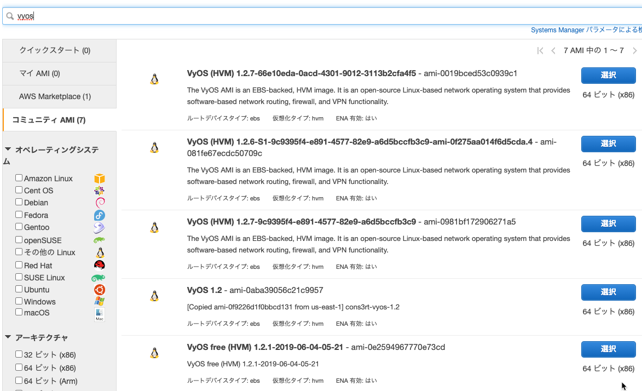Click the description mentioning cons3rt-vyos-1.2
The image size is (642, 391).
tap(293, 307)
